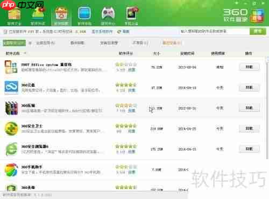Click 投票 link for 360安全卫士

click(x=132, y=131)
